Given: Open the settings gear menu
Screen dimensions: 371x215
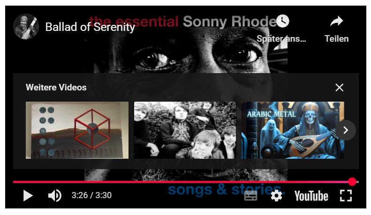Looking at the screenshot, I should point(276,196).
